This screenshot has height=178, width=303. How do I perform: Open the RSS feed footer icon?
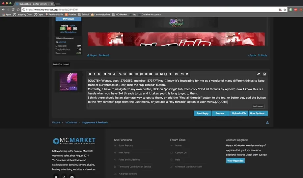(64, 176)
